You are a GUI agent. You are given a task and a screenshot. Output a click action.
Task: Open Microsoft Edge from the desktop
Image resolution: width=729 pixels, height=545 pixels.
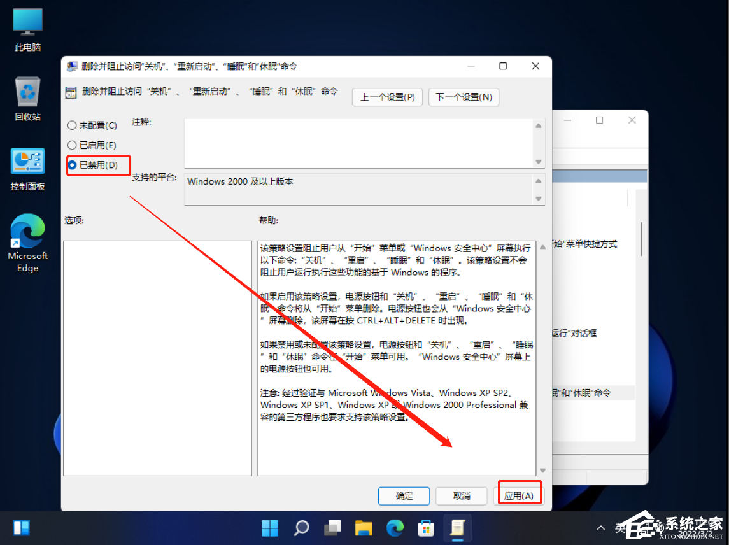pyautogui.click(x=27, y=230)
